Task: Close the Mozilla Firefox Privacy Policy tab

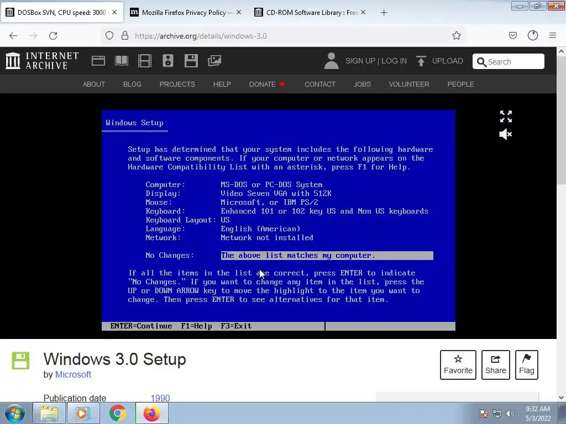Action: pyautogui.click(x=239, y=12)
